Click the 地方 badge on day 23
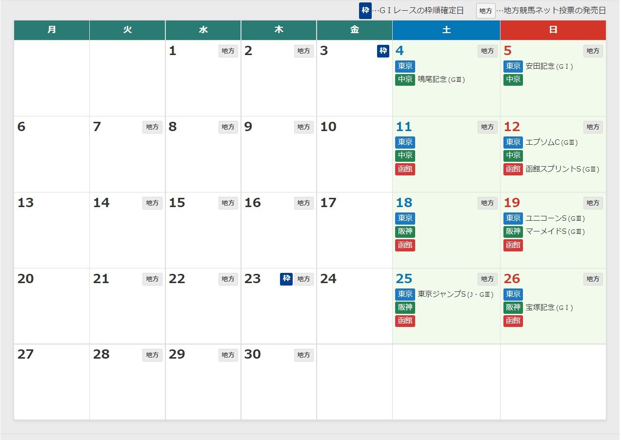The width and height of the screenshot is (621, 440). tap(304, 279)
